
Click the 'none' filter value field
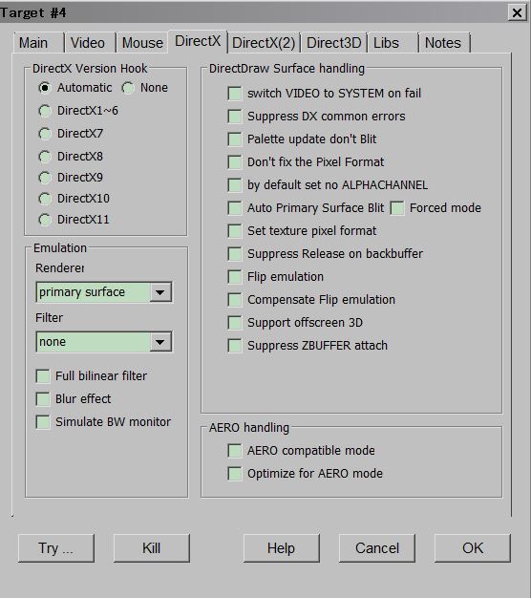[94, 342]
